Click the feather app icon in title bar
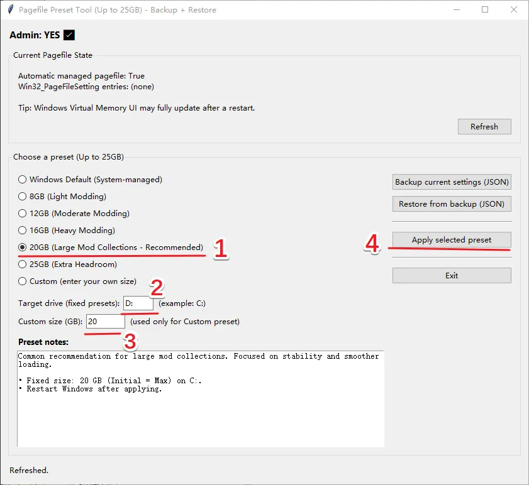 (11, 9)
